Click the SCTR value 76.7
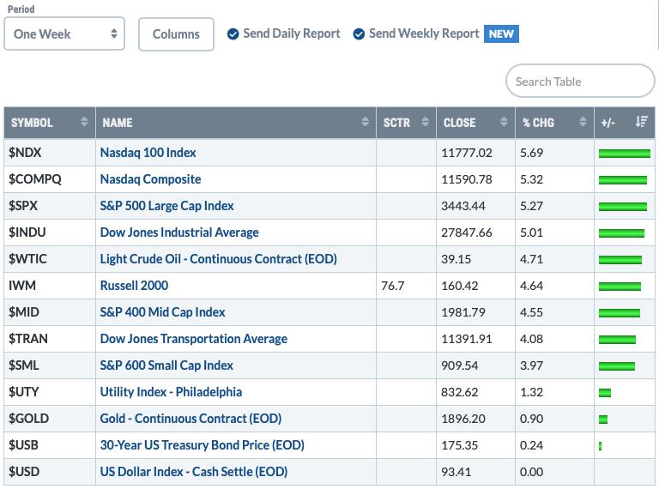 (x=392, y=286)
